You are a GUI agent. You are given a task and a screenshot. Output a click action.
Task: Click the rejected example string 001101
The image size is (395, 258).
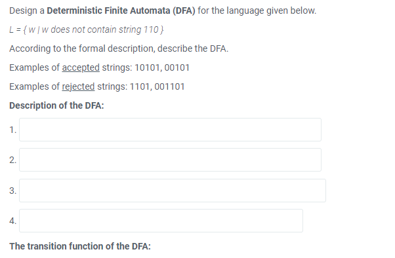click(x=169, y=86)
